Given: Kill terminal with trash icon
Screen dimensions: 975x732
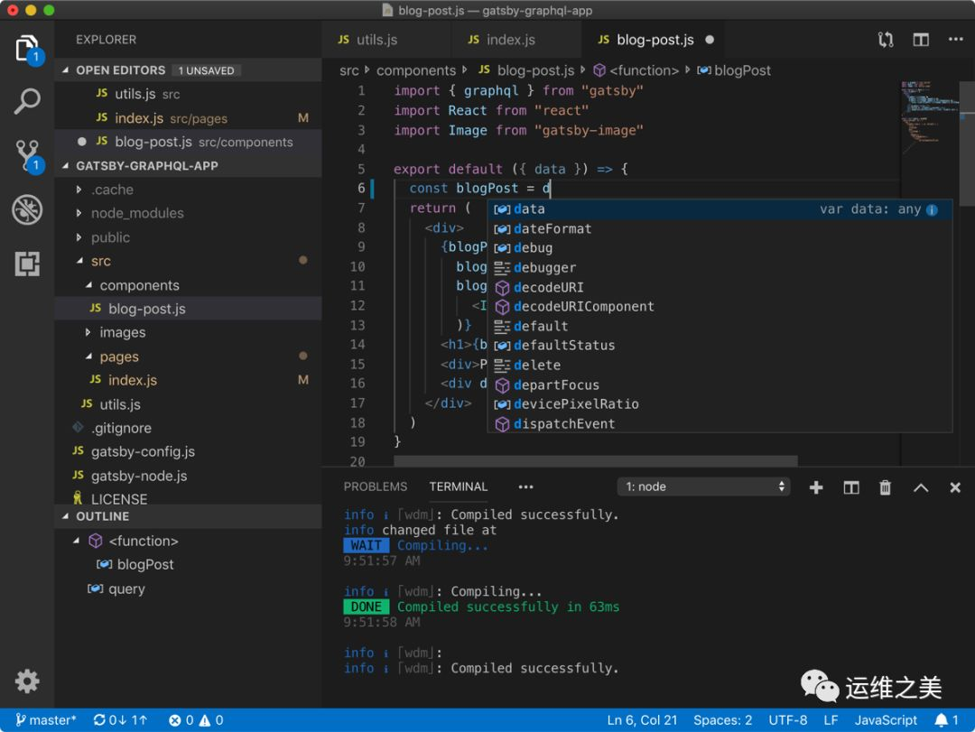Looking at the screenshot, I should click(885, 487).
